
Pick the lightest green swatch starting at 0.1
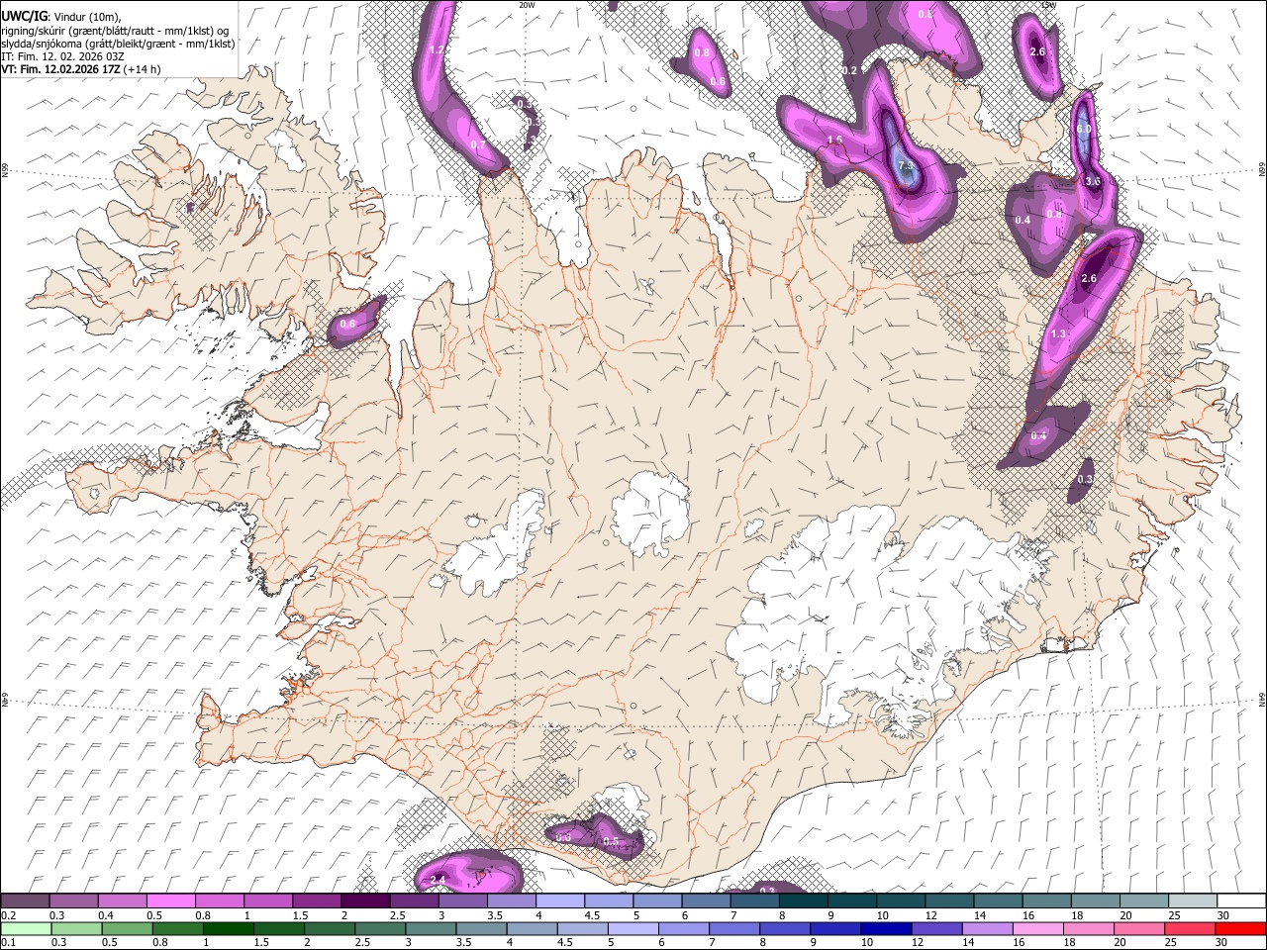tap(26, 928)
